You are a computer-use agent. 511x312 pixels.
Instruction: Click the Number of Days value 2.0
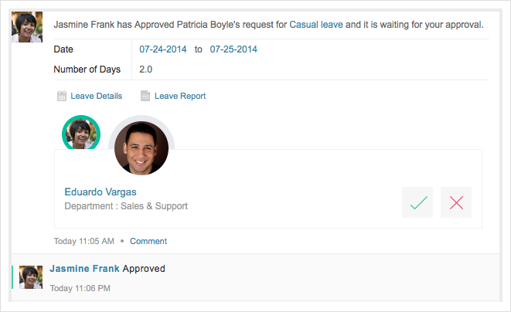pyautogui.click(x=145, y=70)
